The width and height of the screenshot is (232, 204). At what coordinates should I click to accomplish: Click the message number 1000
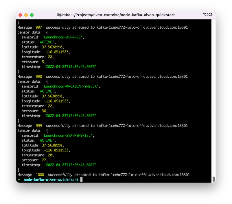[x=40, y=175]
